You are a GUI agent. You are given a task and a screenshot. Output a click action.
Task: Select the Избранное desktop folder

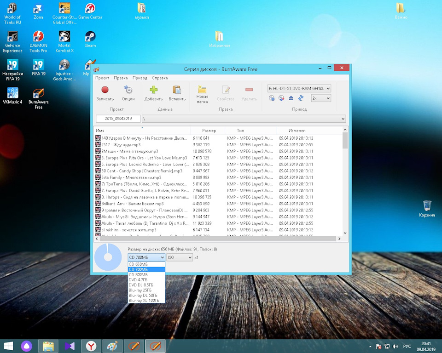coord(220,39)
